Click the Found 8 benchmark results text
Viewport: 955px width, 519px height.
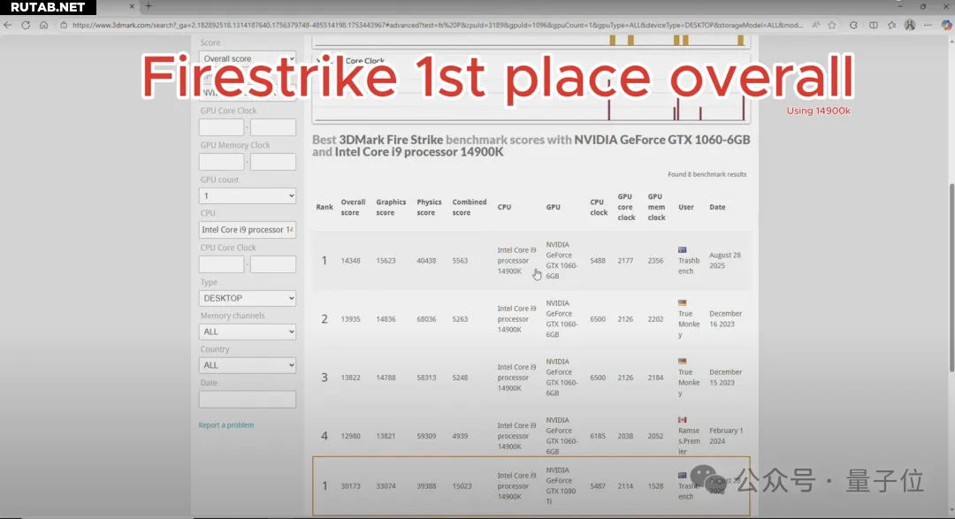(x=707, y=174)
